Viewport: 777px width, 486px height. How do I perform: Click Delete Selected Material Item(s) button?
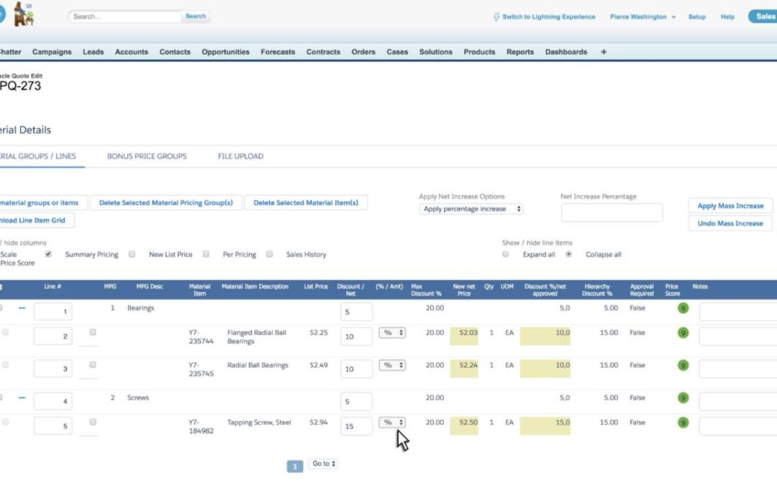click(x=306, y=202)
